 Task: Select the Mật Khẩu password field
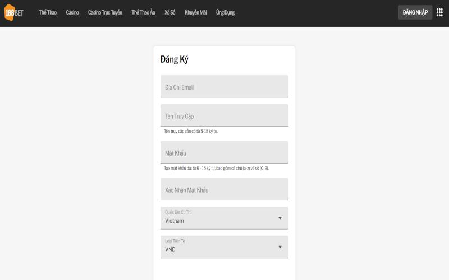[x=224, y=152]
